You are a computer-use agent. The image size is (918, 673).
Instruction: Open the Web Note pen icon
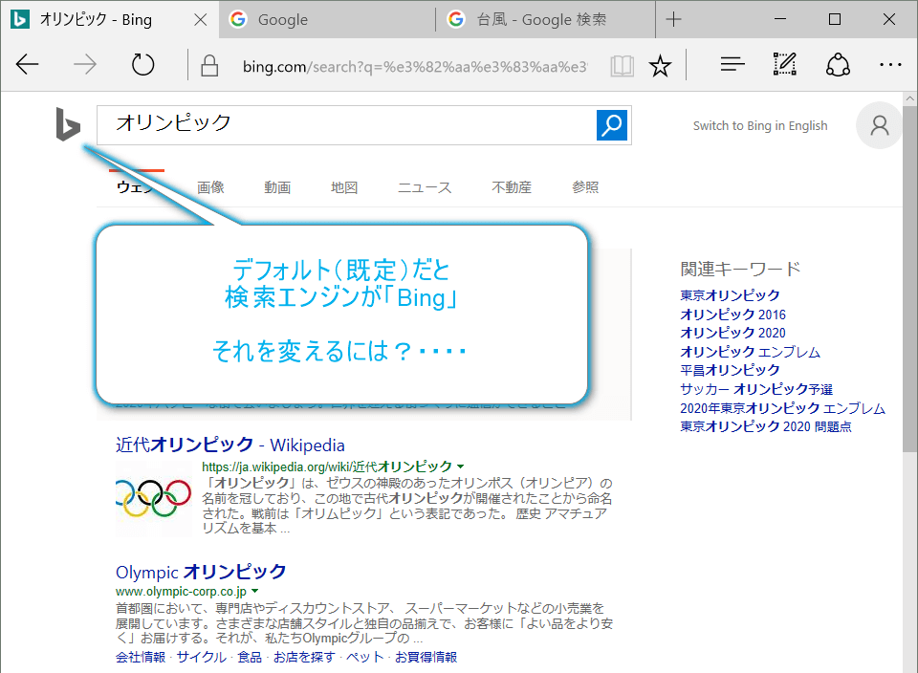pos(785,65)
